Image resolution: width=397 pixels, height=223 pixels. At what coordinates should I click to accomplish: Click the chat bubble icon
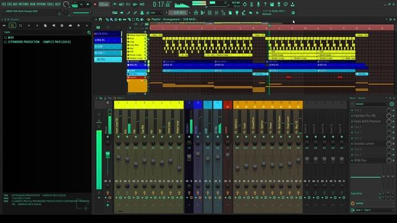pyautogui.click(x=285, y=4)
